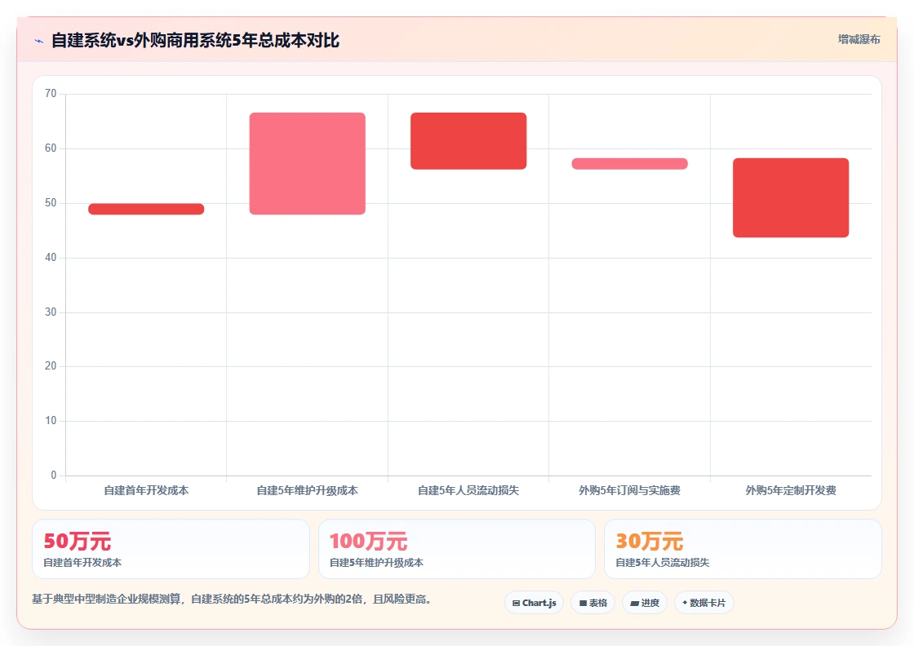Image resolution: width=914 pixels, height=646 pixels.
Task: Click the lightning icon beside the title
Action: [39, 41]
